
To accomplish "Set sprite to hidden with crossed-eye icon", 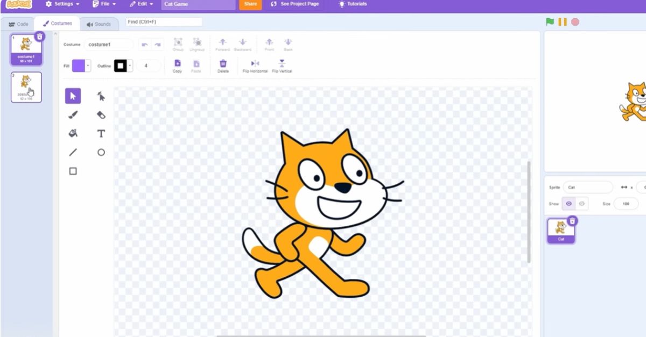I will pyautogui.click(x=582, y=204).
